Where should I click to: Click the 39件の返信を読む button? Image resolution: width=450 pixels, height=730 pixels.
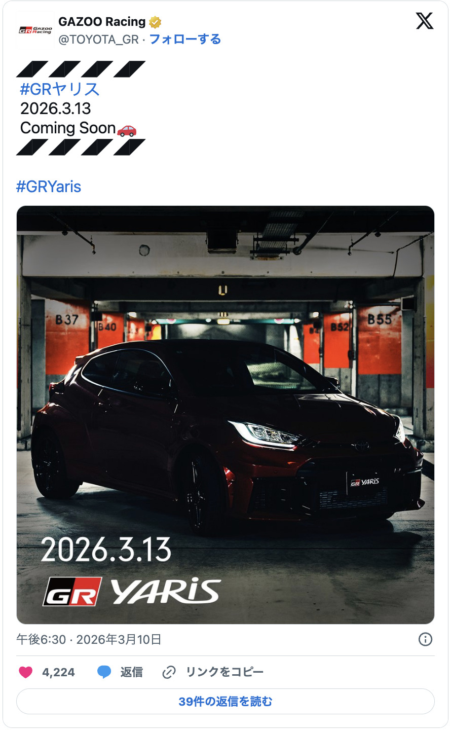(226, 702)
